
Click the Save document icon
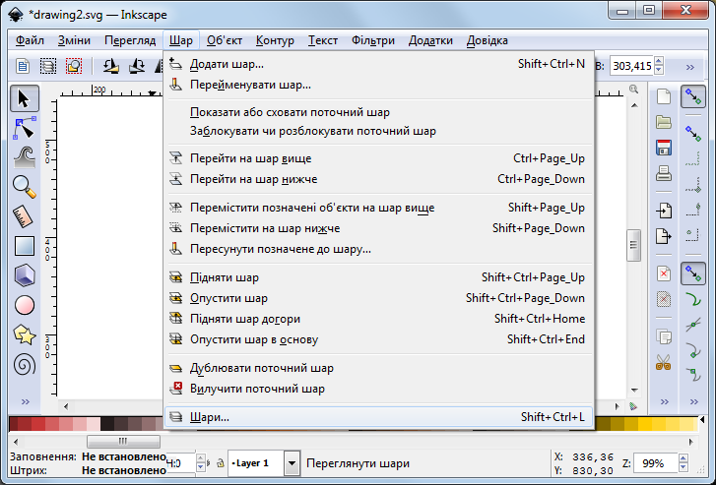664,149
